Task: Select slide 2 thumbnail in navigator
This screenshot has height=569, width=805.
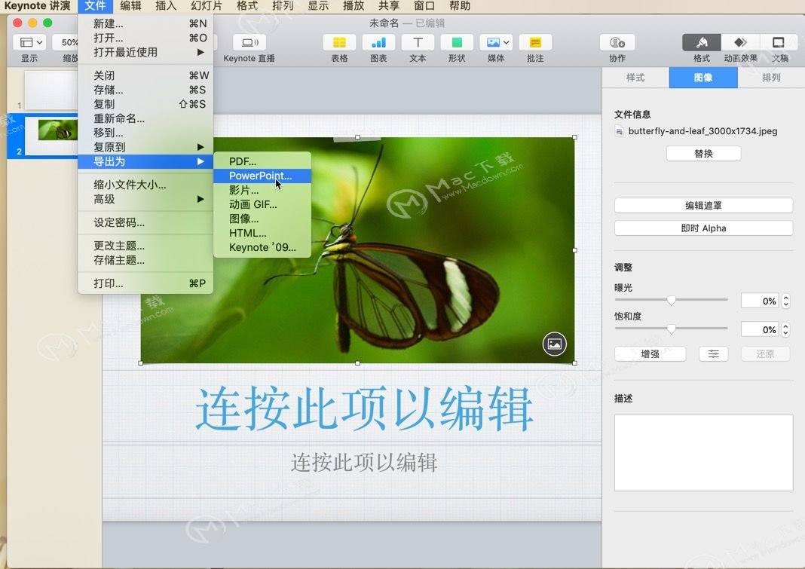Action: [x=51, y=136]
